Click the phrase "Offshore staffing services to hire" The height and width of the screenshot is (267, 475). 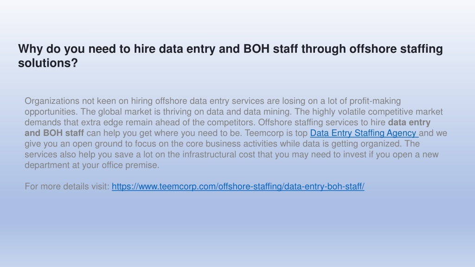pyautogui.click(x=322, y=122)
